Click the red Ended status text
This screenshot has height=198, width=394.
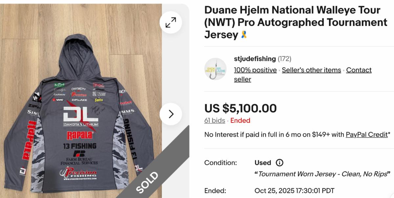pos(240,121)
